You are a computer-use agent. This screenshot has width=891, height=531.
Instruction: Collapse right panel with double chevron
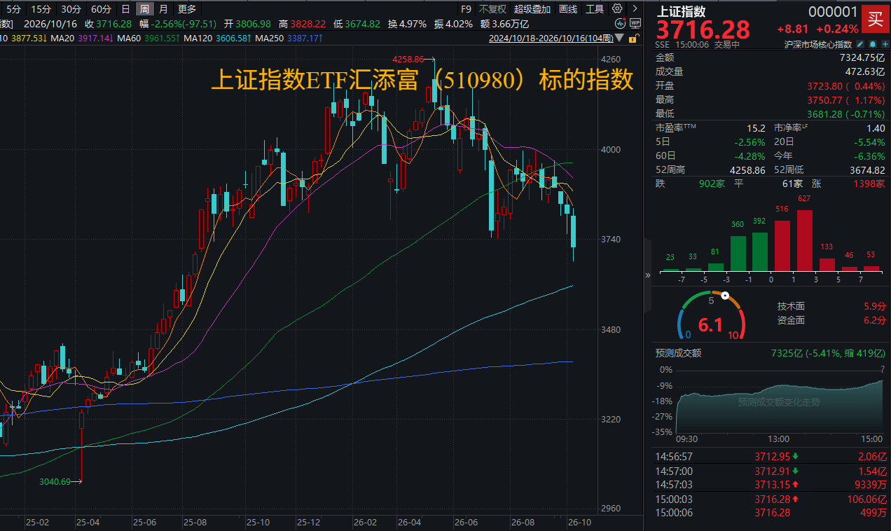tap(647, 275)
